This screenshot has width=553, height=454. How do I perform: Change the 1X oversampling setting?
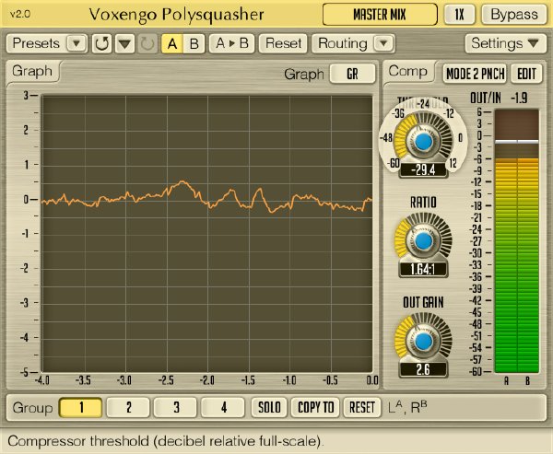460,15
